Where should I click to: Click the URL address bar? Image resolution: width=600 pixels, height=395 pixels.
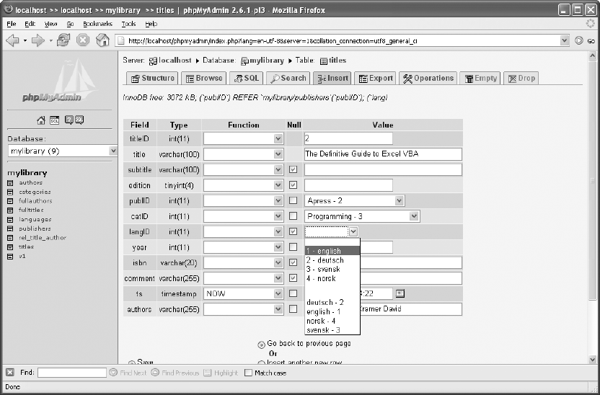click(338, 40)
